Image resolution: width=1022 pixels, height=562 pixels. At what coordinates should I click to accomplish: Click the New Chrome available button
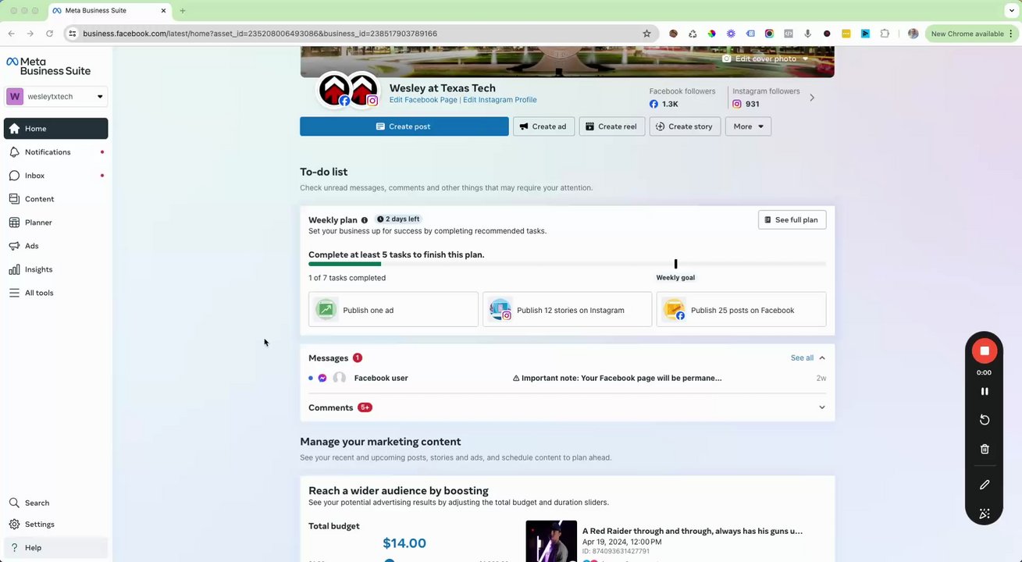coord(972,34)
